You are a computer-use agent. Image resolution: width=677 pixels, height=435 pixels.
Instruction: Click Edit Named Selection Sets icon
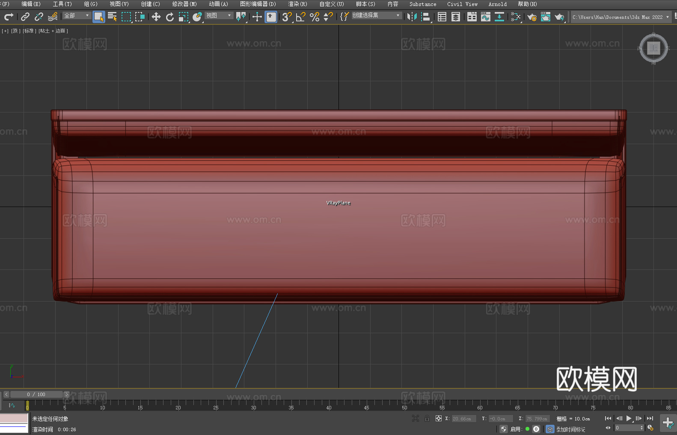[x=344, y=17]
